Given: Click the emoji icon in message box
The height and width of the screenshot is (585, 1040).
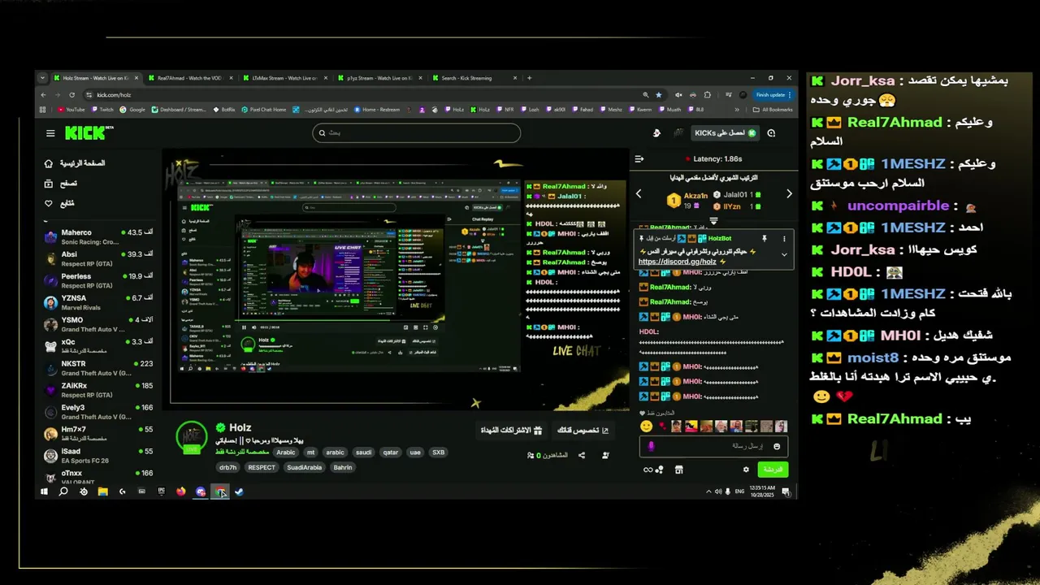Looking at the screenshot, I should click(x=777, y=446).
